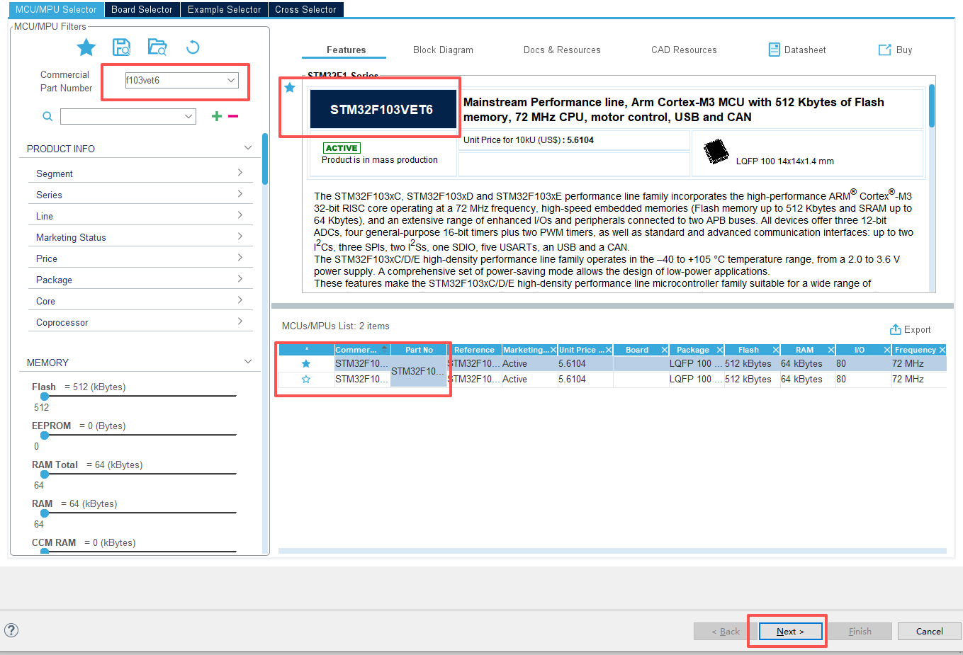Switch to Board Selector tab
This screenshot has height=655, width=963.
[142, 9]
